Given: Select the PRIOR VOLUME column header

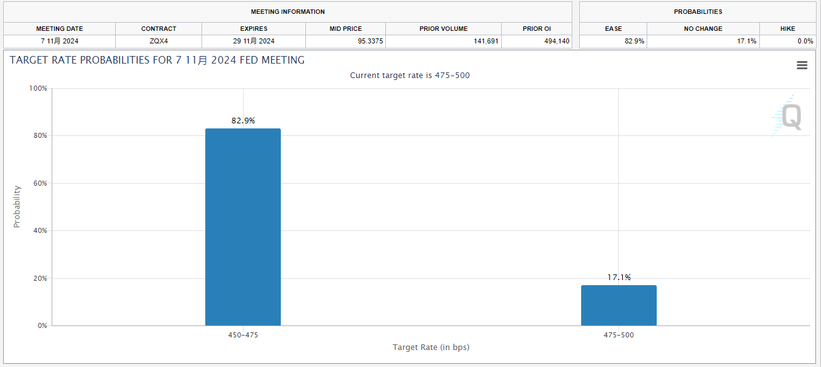Looking at the screenshot, I should point(443,29).
